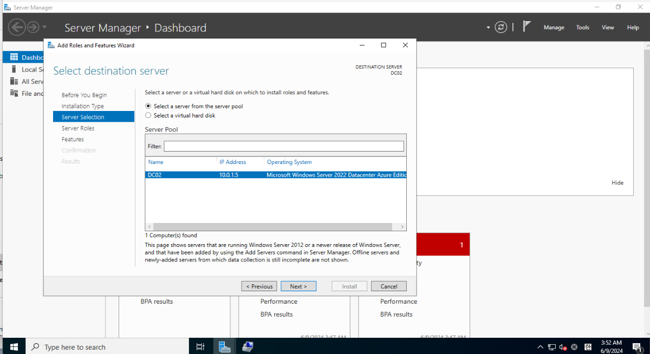Viewport: 650px width, 354px height.
Task: Click server pool scrollbar left arrow
Action: tap(149, 227)
